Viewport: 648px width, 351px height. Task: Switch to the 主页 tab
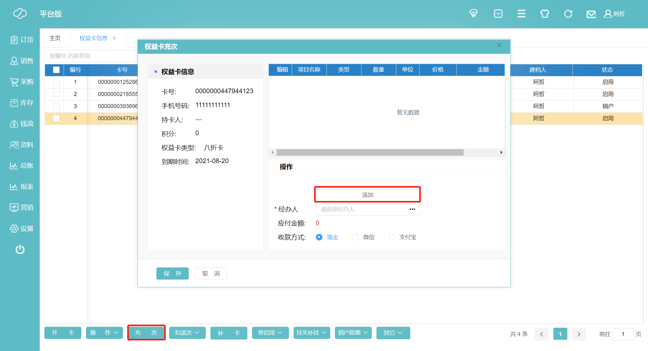click(55, 38)
